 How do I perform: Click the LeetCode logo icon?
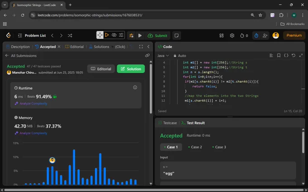(x=9, y=35)
